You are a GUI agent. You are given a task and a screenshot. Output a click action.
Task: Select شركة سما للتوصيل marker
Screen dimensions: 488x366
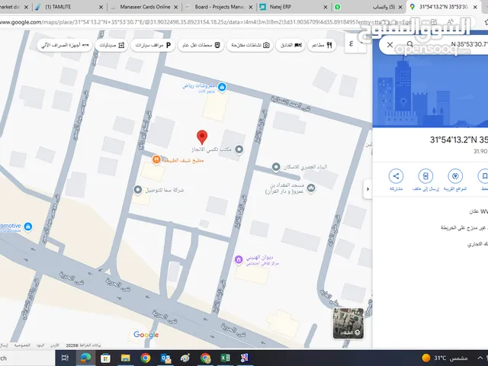point(137,190)
